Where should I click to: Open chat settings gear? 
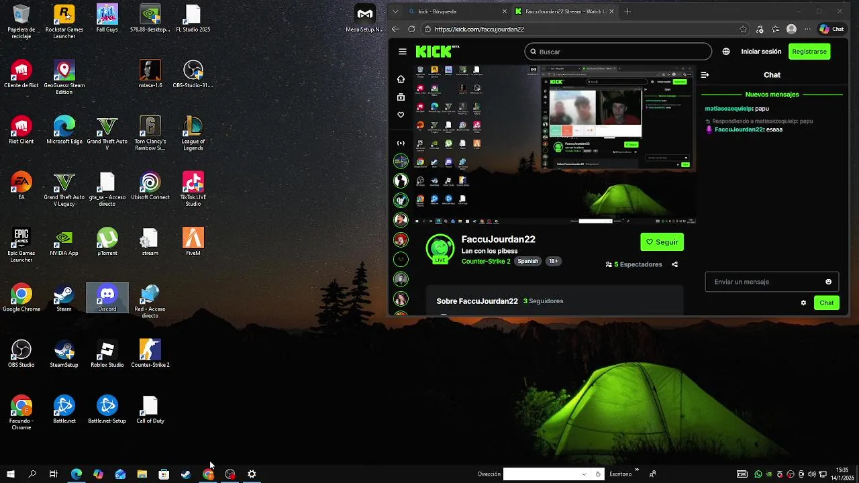pyautogui.click(x=803, y=303)
